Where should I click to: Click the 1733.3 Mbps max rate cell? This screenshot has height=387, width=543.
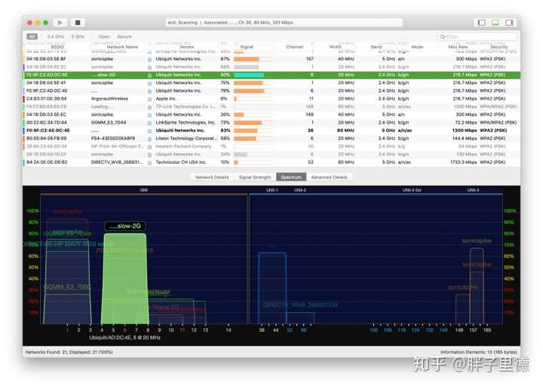click(x=462, y=162)
